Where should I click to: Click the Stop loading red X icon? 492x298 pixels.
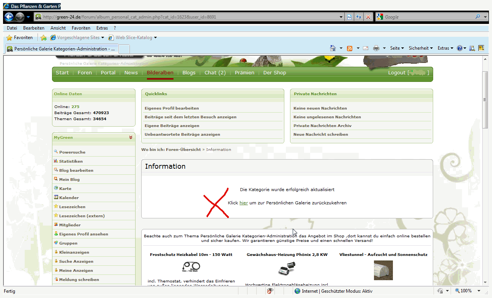pos(368,17)
